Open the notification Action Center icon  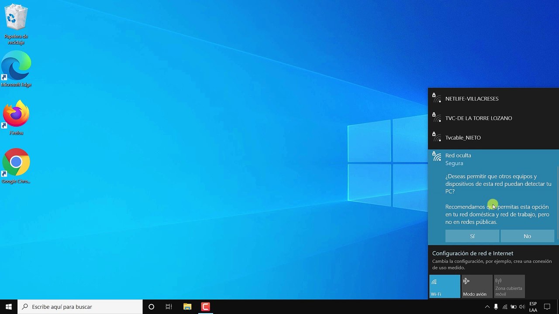click(x=547, y=307)
